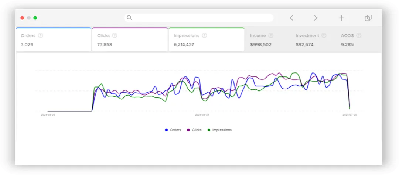Image resolution: width=399 pixels, height=175 pixels.
Task: Show tab overview via overlapping squares icon
Action: pyautogui.click(x=368, y=18)
